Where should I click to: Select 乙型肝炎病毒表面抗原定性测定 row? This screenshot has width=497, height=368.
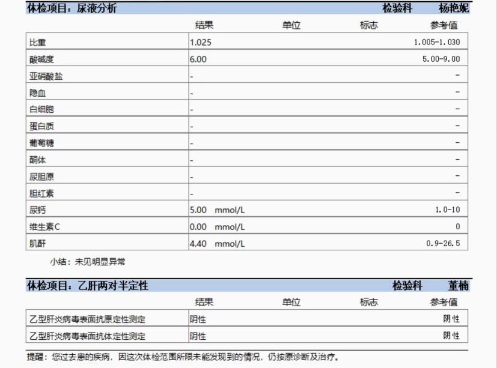[x=246, y=318]
